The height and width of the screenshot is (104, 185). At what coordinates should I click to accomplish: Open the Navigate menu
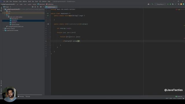click(15, 1)
